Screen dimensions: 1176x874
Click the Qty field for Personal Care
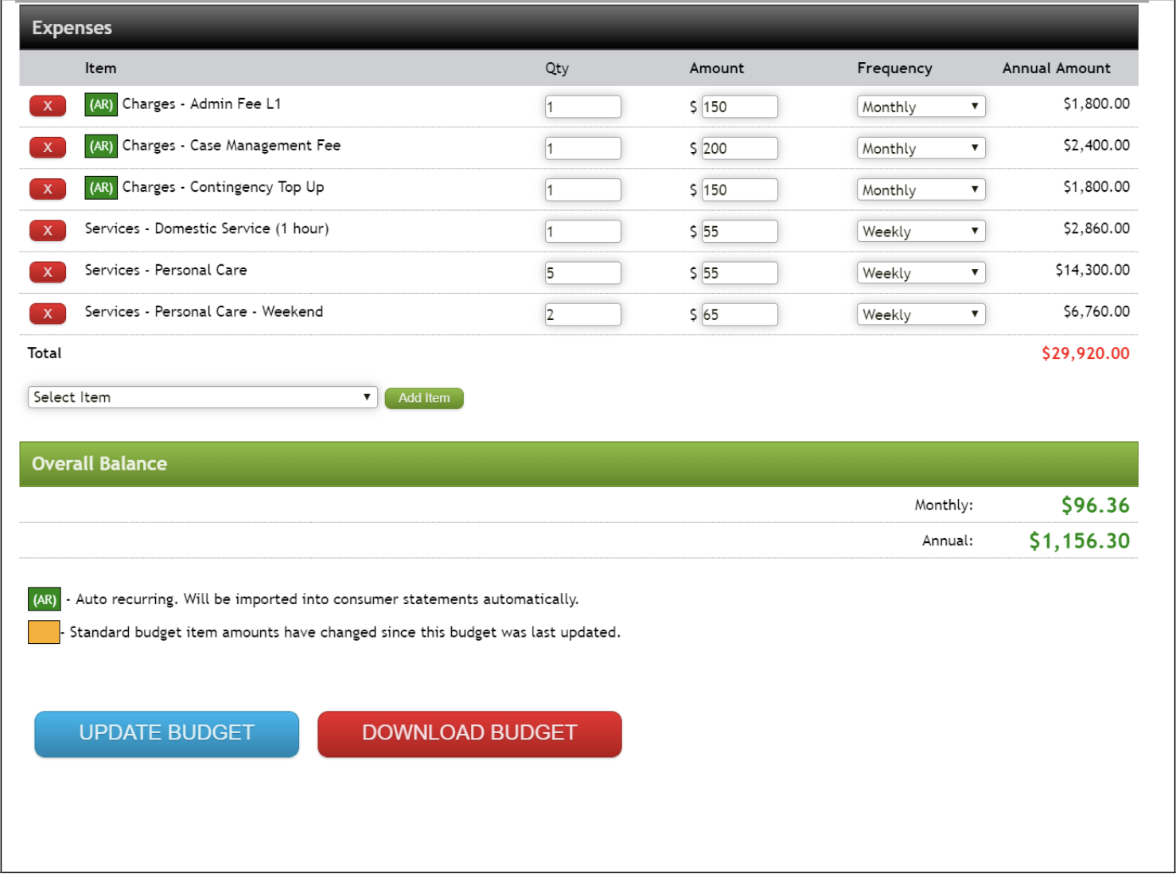tap(582, 272)
